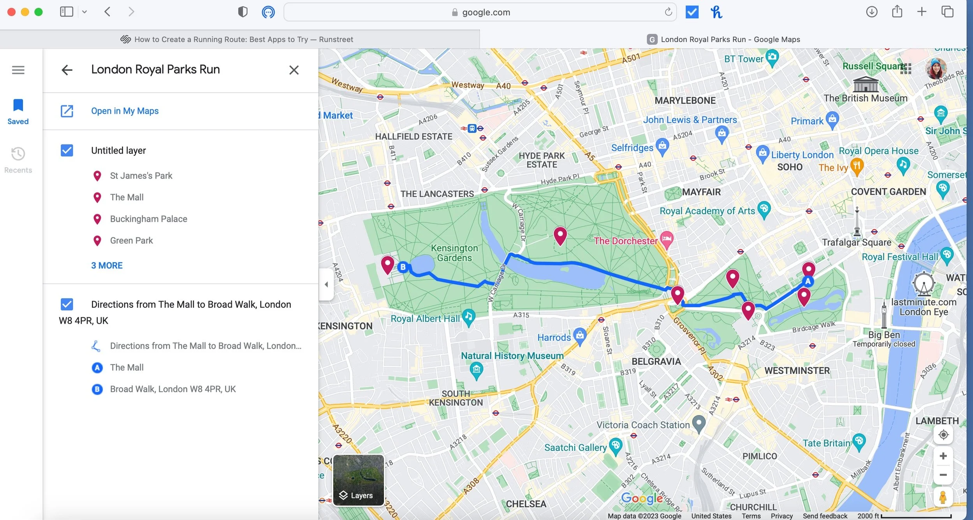Viewport: 973px width, 520px height.
Task: Click the Safari share icon
Action: (x=897, y=12)
